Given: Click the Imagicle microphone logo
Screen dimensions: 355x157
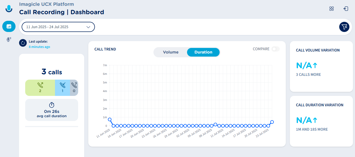Looking at the screenshot, I should click(9, 9).
